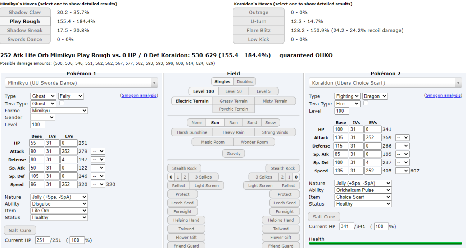467x248 pixels.
Task: Edit Koraidon's Current HP field
Action: (347, 226)
